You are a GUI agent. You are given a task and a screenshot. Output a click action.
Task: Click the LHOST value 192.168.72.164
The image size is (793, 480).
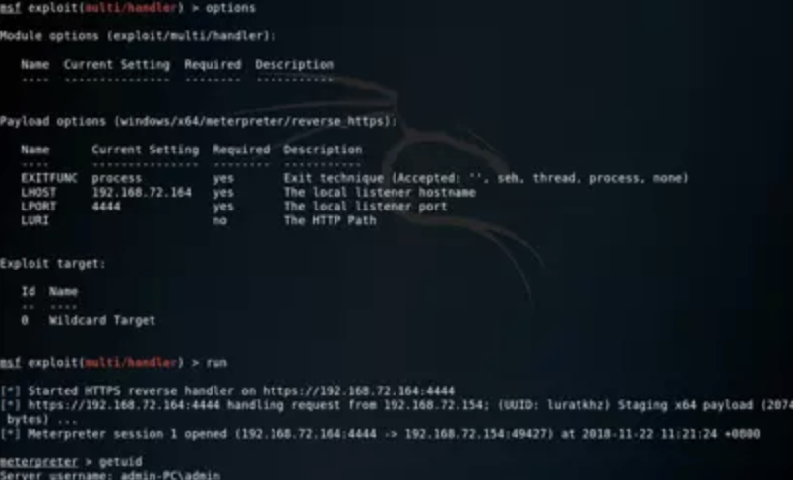coord(142,192)
